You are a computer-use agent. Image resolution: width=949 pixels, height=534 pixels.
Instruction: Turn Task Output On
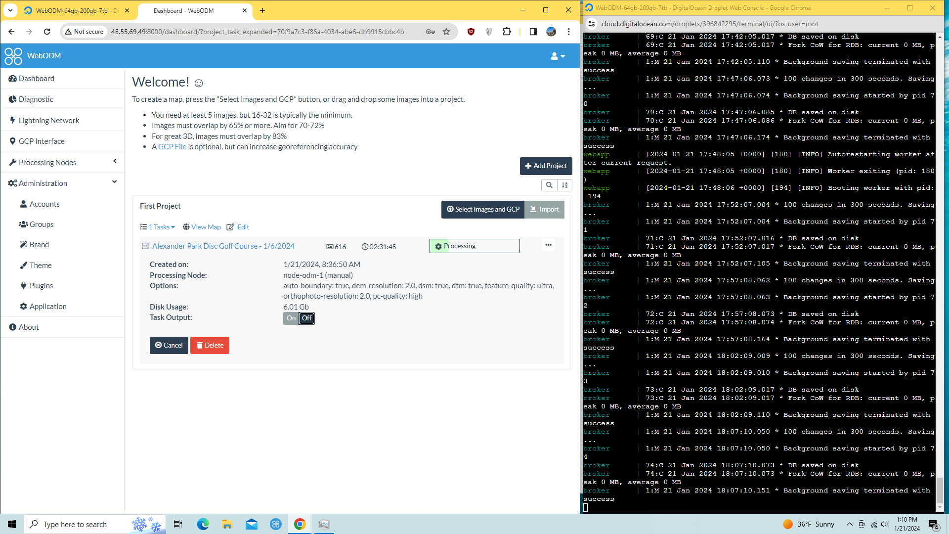[x=291, y=318]
